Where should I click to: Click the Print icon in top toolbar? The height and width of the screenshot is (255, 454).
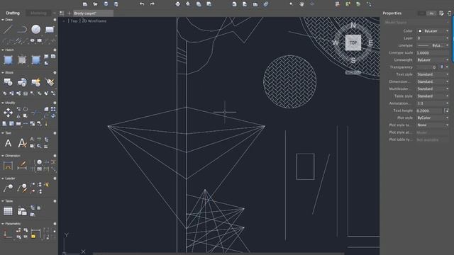pyautogui.click(x=178, y=4)
